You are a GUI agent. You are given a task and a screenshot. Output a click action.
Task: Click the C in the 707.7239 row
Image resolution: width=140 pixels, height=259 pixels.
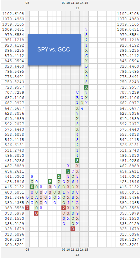pyautogui.click(x=77, y=92)
